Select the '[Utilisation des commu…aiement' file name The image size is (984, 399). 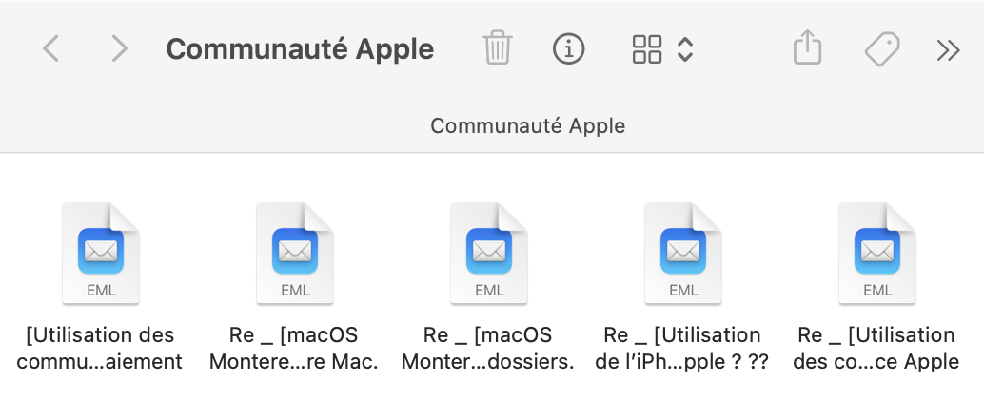pos(100,348)
